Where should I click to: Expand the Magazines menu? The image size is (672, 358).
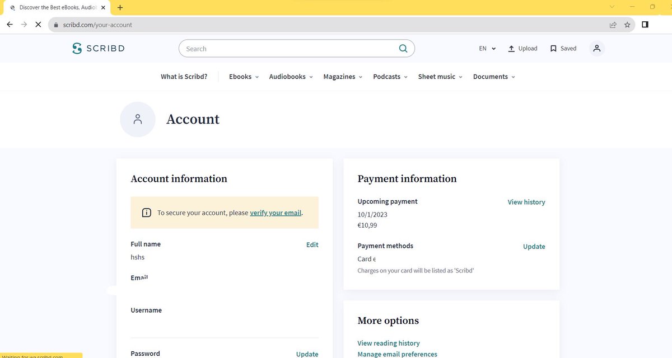tap(343, 77)
